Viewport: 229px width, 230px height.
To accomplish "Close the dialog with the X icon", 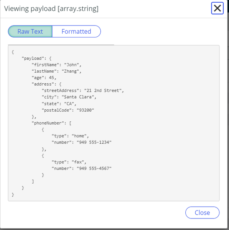I will (x=217, y=8).
